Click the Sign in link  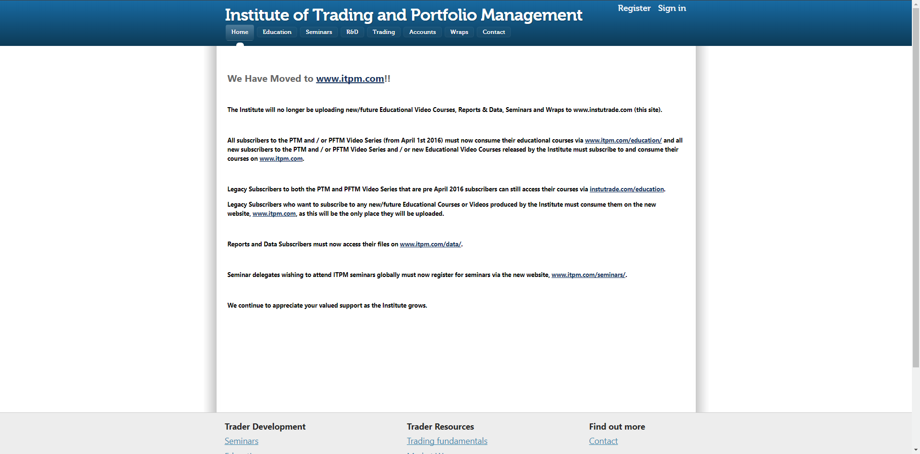tap(672, 8)
